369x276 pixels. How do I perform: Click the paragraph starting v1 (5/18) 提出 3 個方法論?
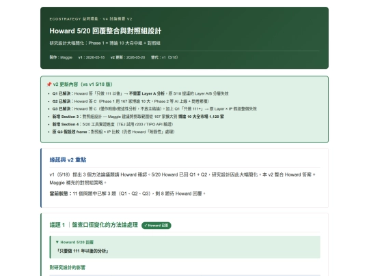point(182,179)
